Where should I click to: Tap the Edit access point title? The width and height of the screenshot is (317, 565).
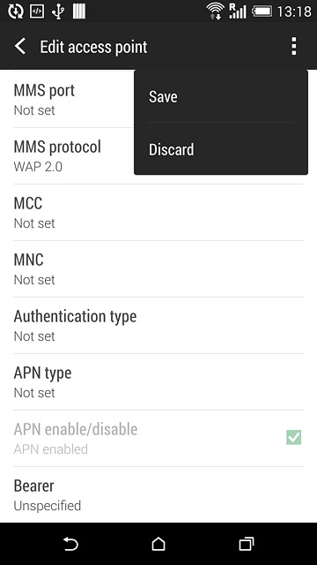(x=93, y=47)
